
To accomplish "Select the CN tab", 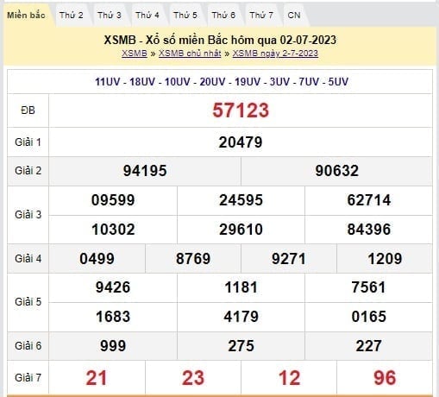I will (x=294, y=16).
